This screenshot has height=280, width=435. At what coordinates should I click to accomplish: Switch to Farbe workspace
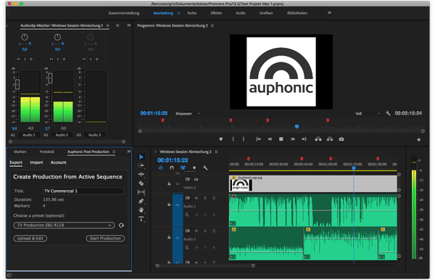(x=191, y=13)
